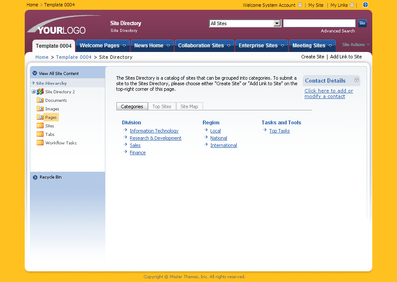
Task: Switch to the Top Sites tab
Action: click(x=162, y=106)
